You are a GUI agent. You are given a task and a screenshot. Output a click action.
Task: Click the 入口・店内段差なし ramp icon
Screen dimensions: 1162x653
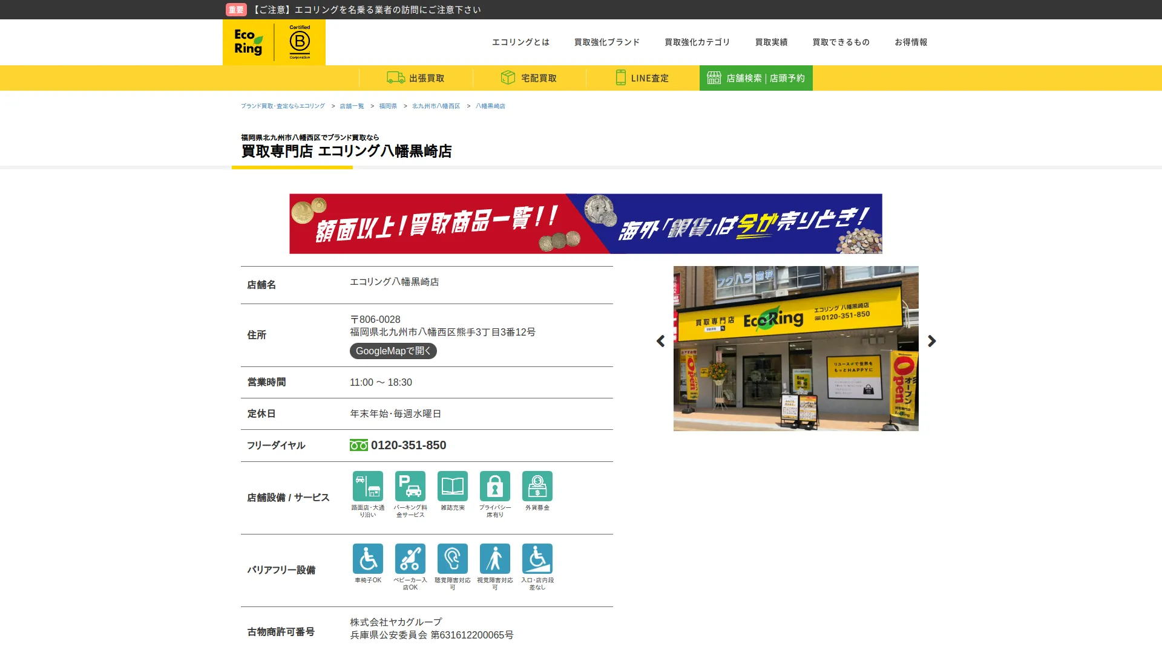tap(537, 559)
